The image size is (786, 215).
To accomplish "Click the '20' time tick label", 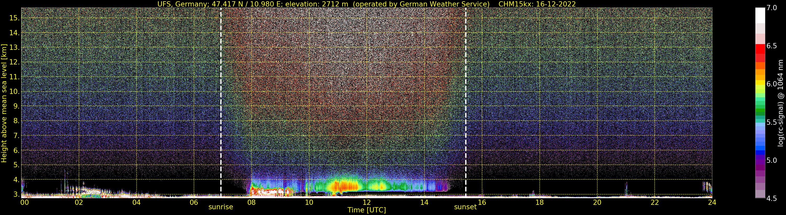I will 597,202.
